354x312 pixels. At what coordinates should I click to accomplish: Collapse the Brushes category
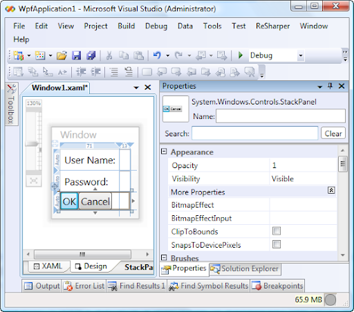coord(164,257)
